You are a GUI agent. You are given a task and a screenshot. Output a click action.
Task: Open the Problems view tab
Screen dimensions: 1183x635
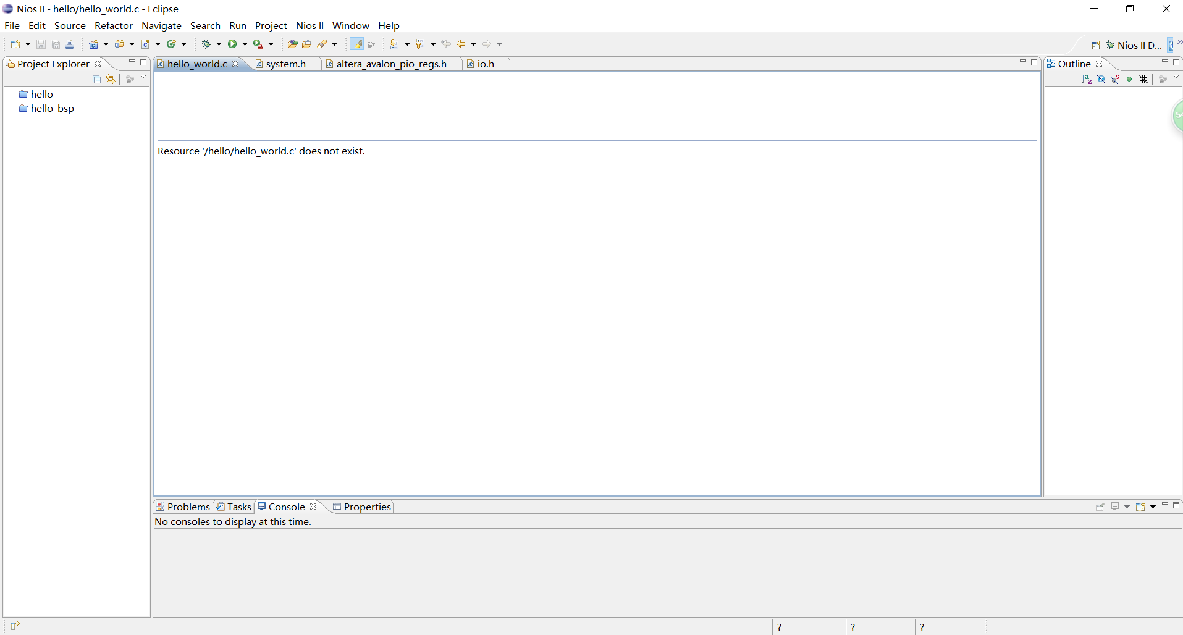183,507
